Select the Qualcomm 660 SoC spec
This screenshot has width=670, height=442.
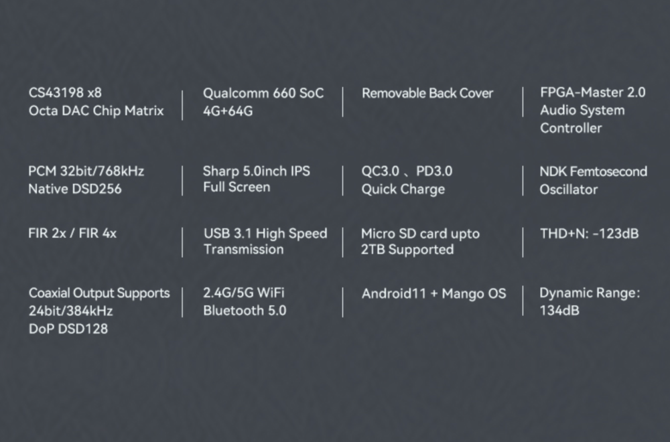pyautogui.click(x=263, y=93)
